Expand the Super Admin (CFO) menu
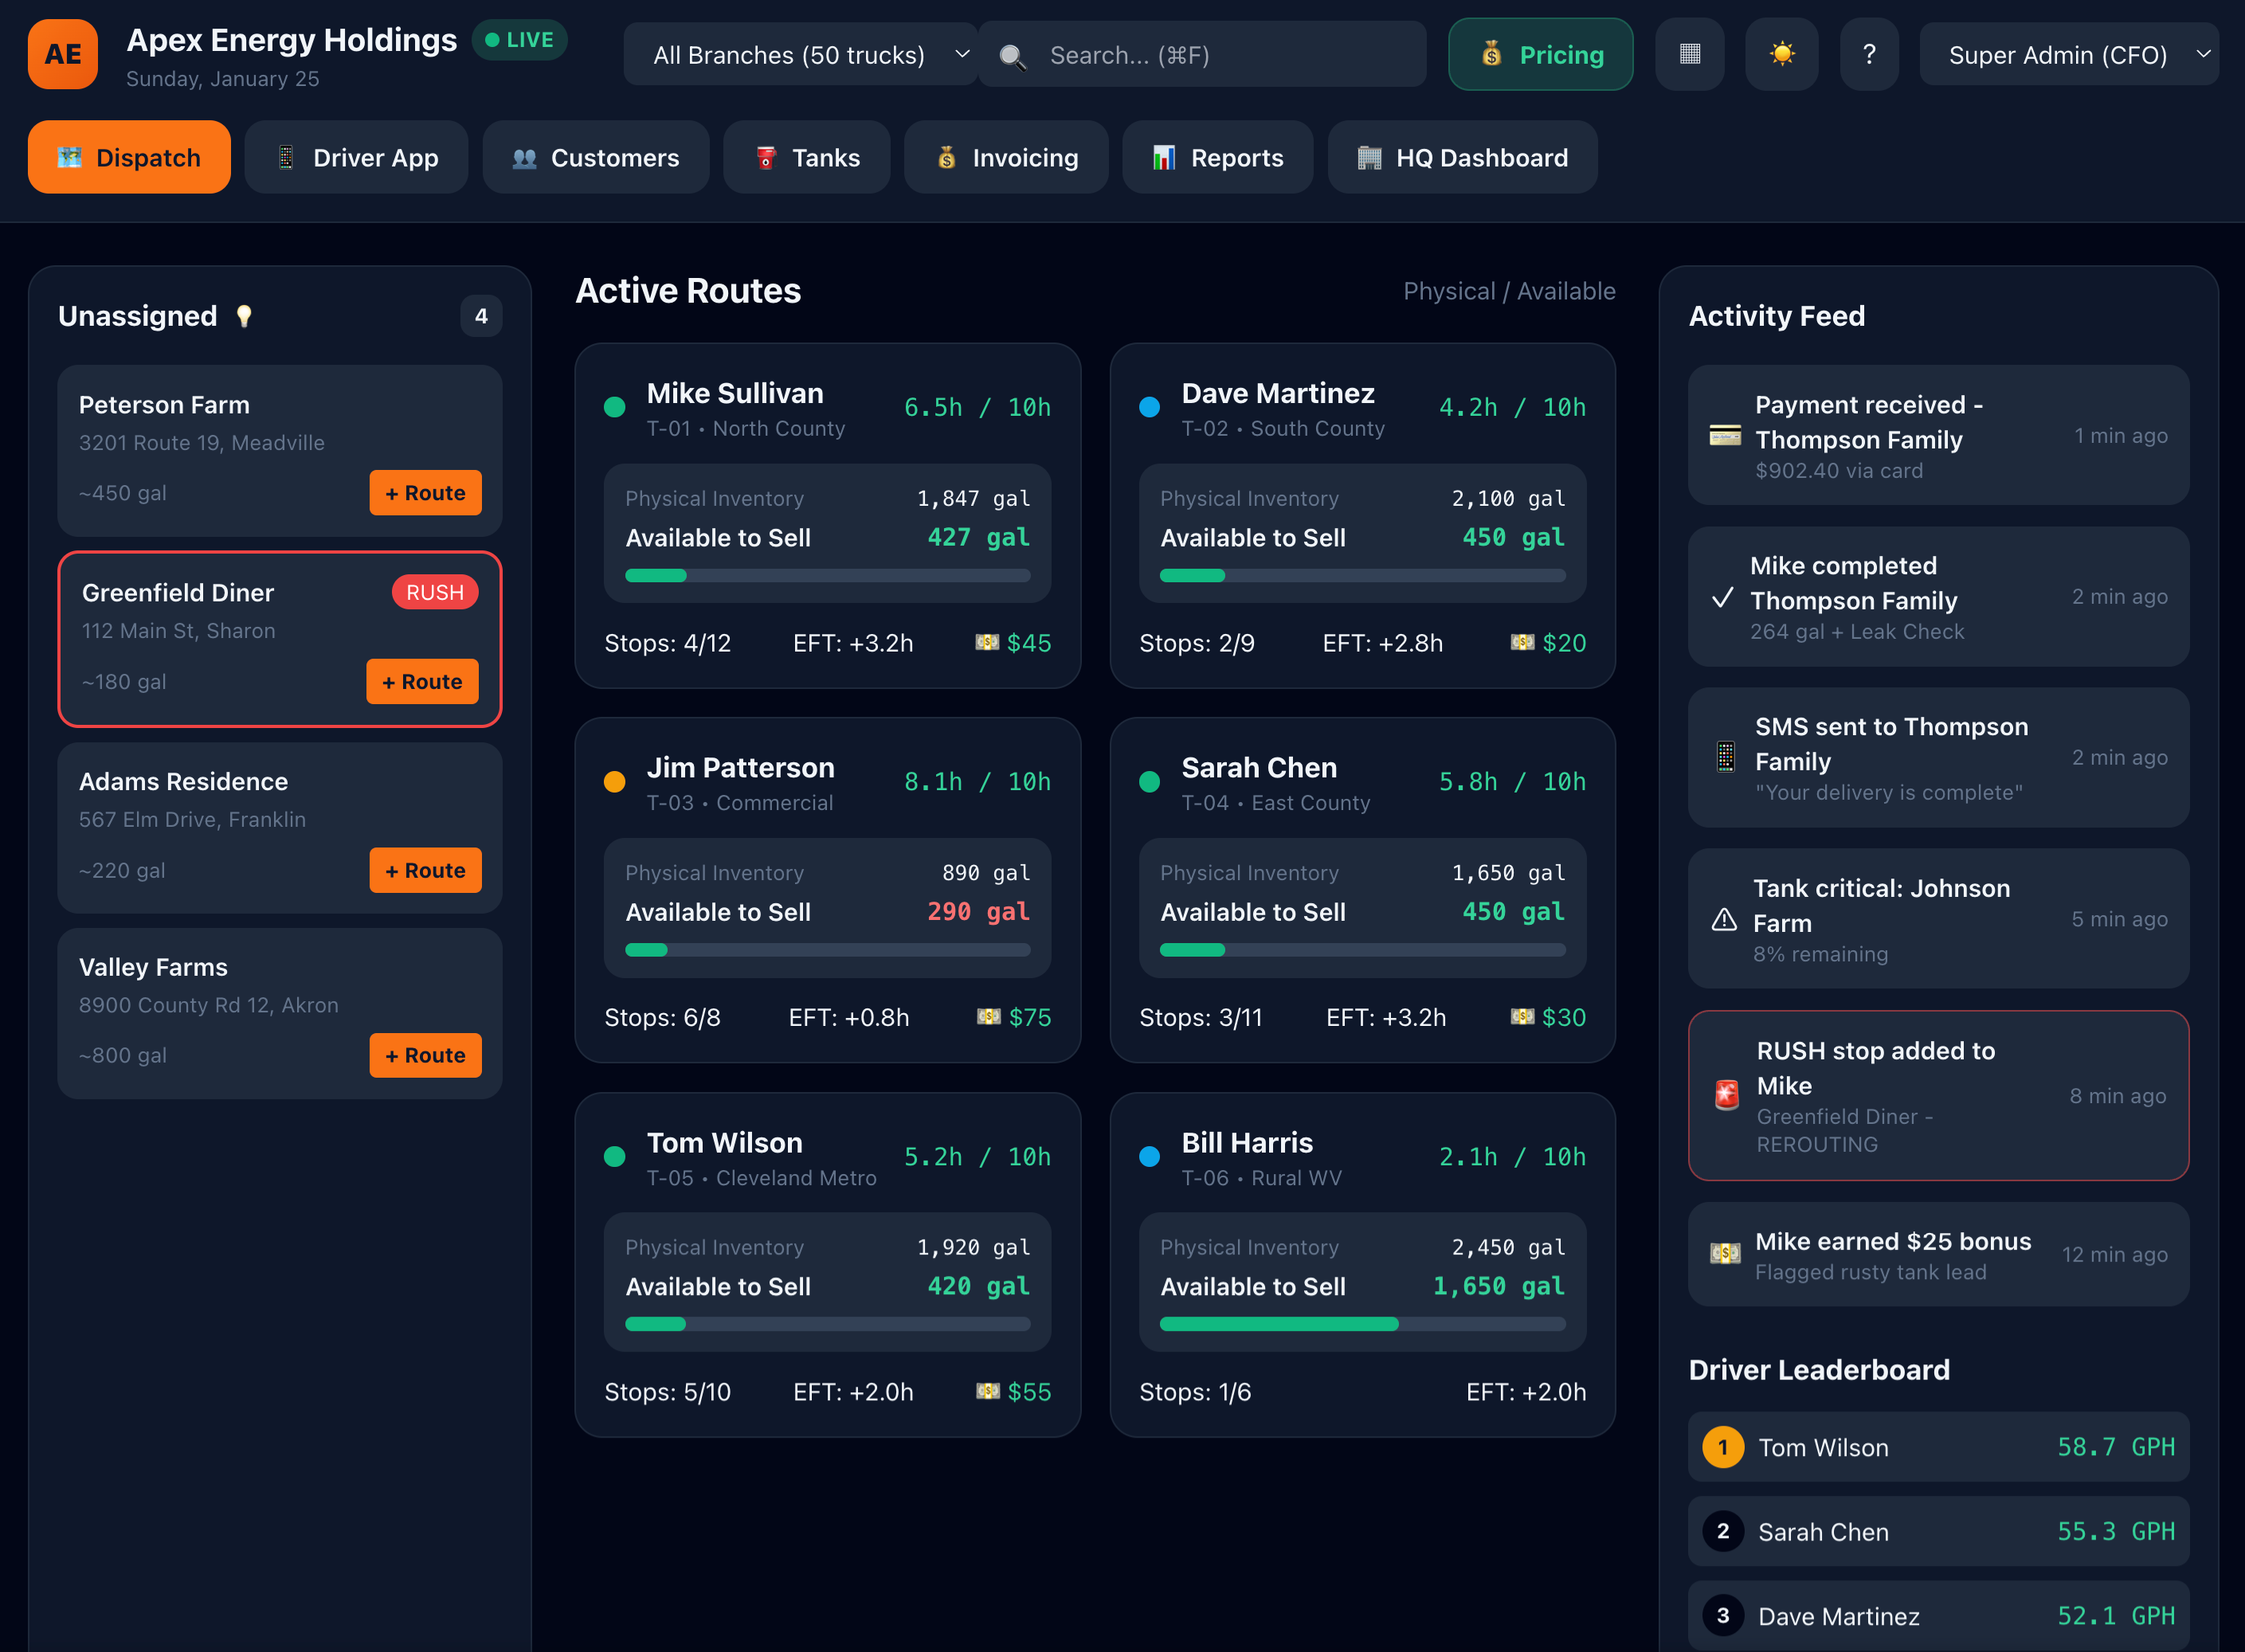The height and width of the screenshot is (1652, 2245). [2068, 55]
